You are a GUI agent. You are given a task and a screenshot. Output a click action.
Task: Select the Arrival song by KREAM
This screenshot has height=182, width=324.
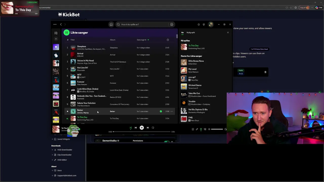coord(120,55)
